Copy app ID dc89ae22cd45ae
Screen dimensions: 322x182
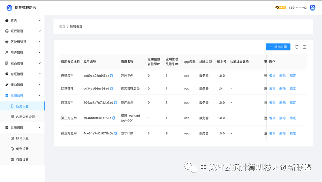coord(112,76)
